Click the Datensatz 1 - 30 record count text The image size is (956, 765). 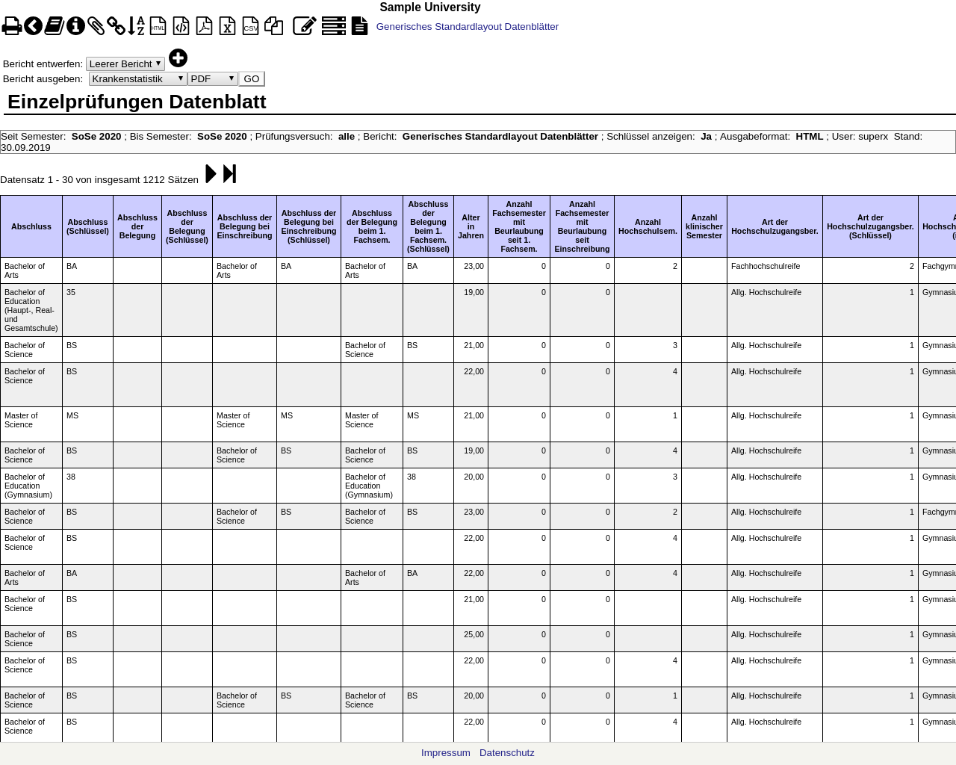point(99,179)
